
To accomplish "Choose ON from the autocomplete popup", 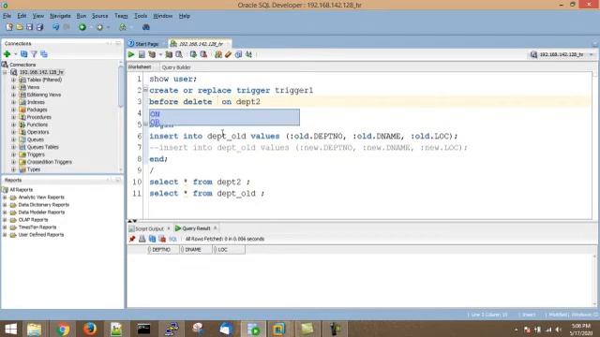I will (x=225, y=114).
